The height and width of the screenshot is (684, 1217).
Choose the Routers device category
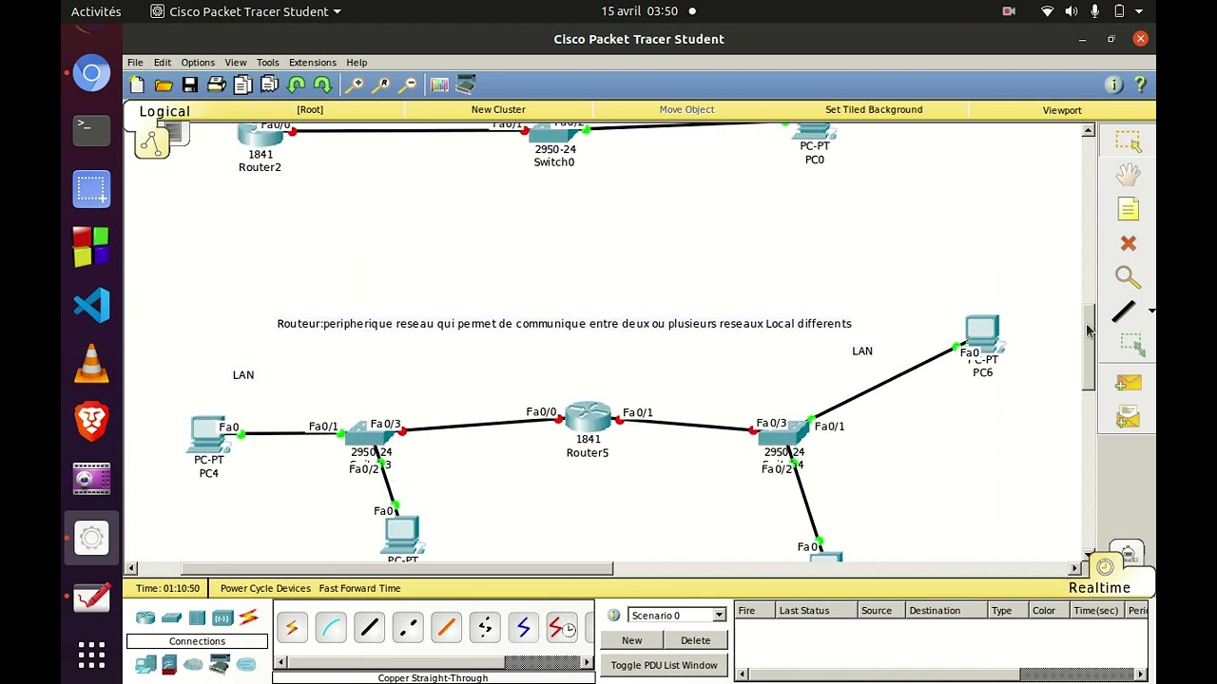[x=145, y=617]
